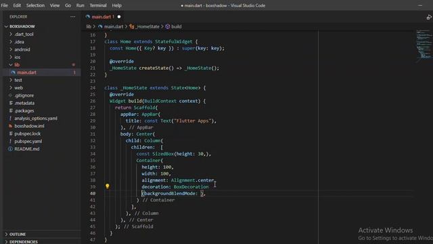433x244 pixels.
Task: Click the file icon beside pubspec.lock
Action: [11, 134]
